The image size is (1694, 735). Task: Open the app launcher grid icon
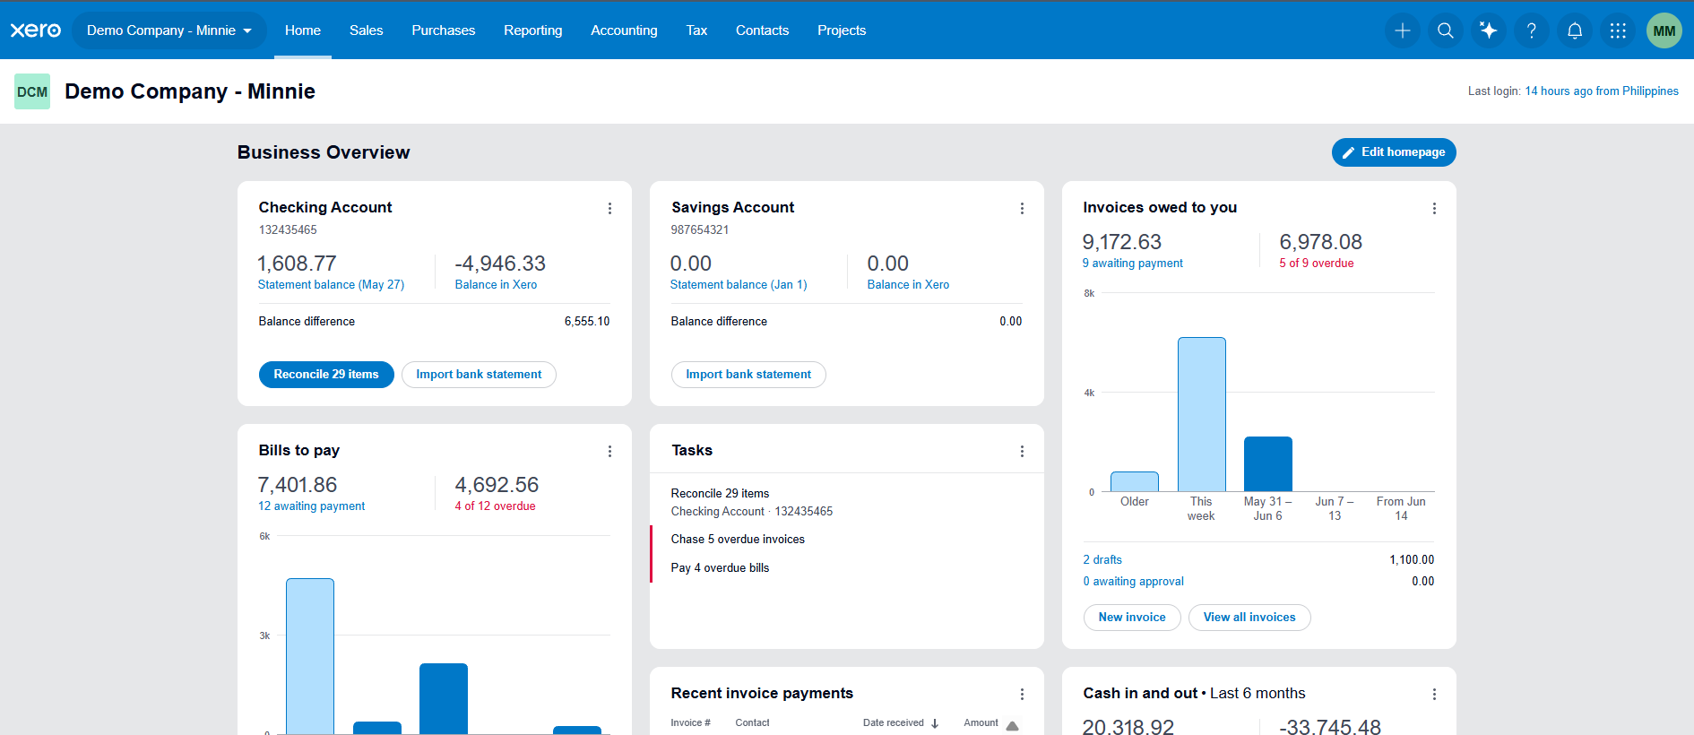tap(1617, 30)
